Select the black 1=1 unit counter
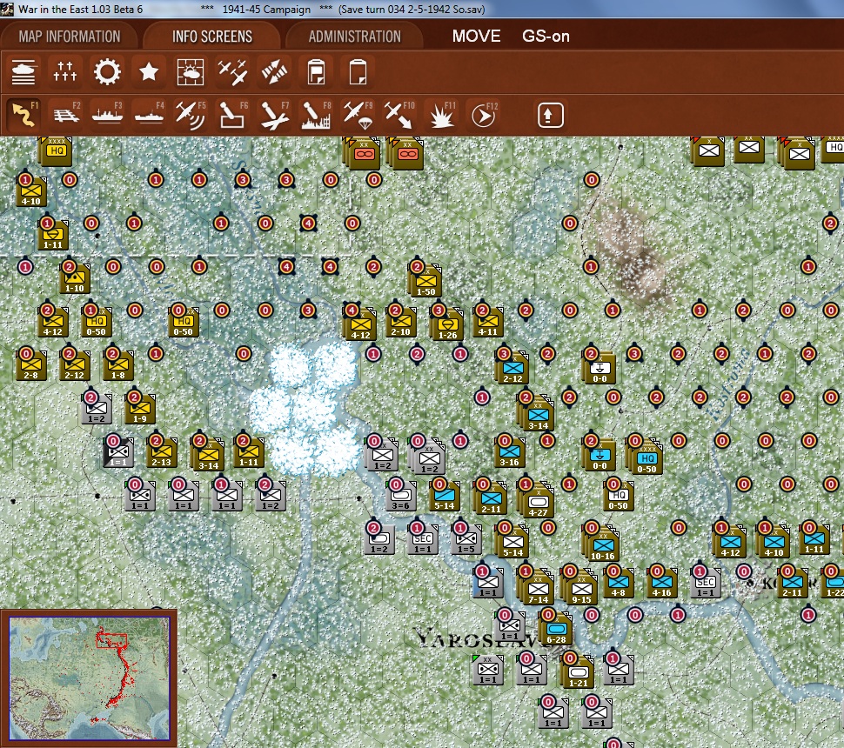The image size is (844, 748). click(x=118, y=452)
